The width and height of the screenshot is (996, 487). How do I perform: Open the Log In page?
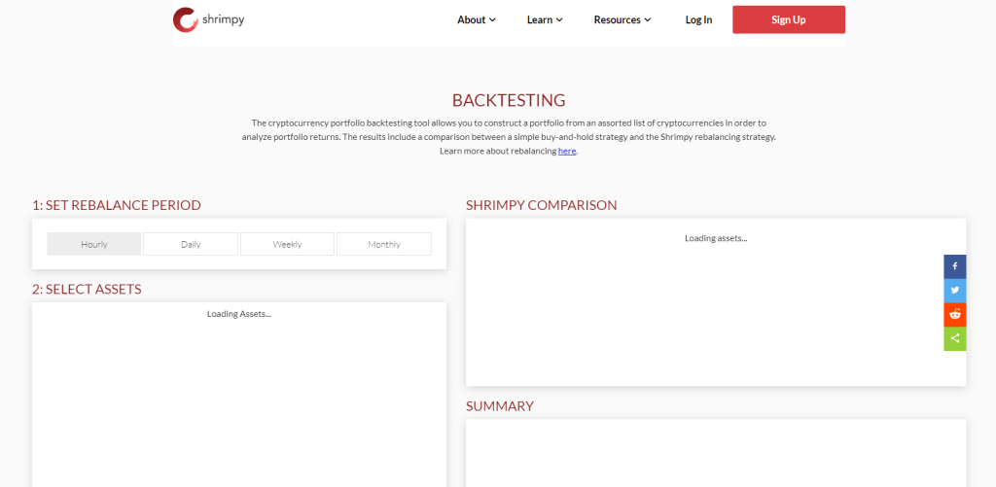[x=698, y=19]
